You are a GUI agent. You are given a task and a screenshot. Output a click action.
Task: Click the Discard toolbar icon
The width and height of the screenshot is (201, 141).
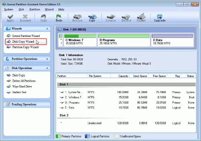click(x=25, y=17)
